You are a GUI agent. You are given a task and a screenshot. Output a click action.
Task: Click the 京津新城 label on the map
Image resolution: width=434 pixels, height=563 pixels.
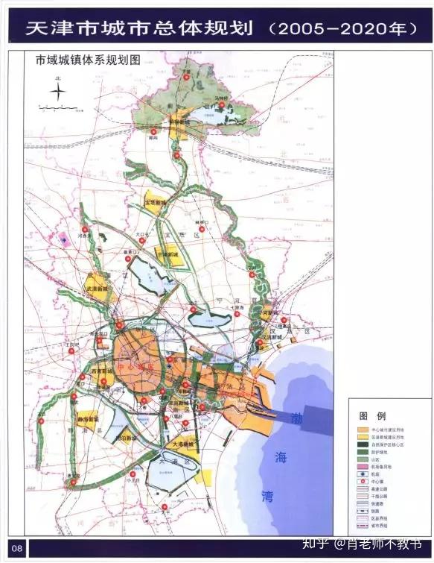click(167, 254)
